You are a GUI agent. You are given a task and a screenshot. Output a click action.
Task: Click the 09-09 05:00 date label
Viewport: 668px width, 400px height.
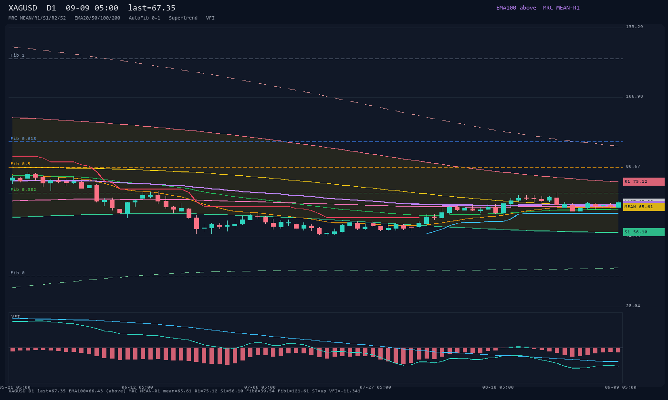click(x=621, y=387)
